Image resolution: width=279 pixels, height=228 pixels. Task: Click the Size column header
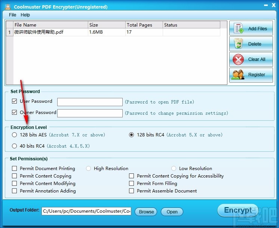pos(107,25)
